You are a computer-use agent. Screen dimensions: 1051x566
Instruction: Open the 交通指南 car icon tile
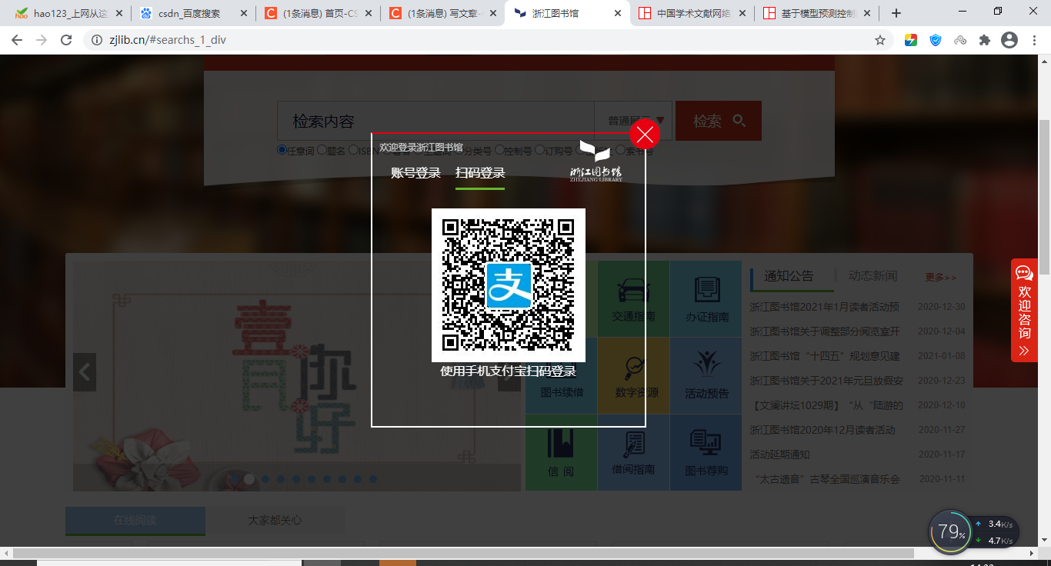coord(633,298)
